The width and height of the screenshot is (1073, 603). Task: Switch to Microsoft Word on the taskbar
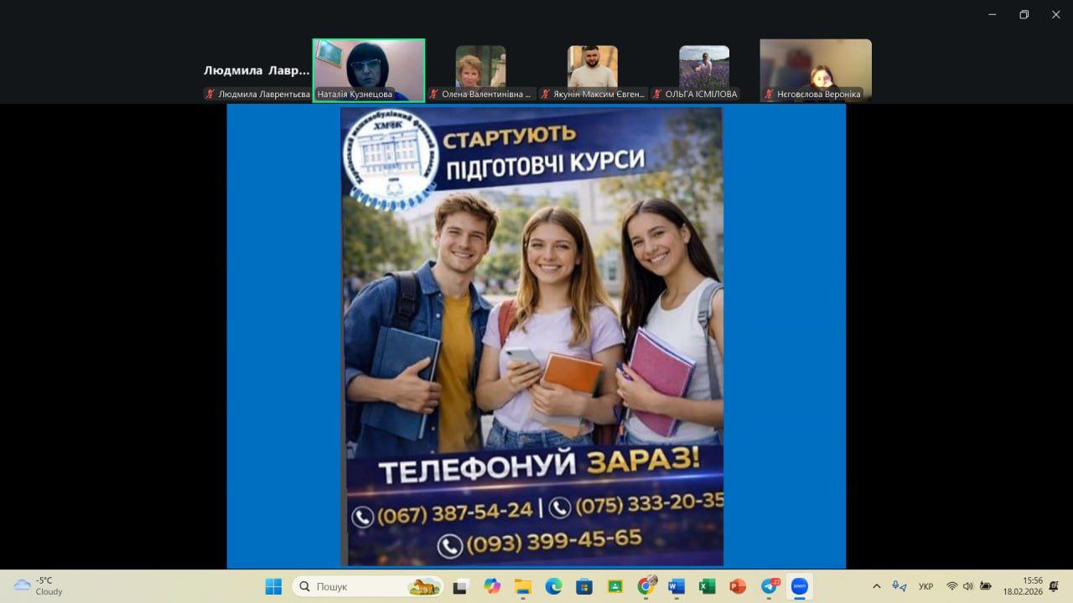tap(676, 586)
